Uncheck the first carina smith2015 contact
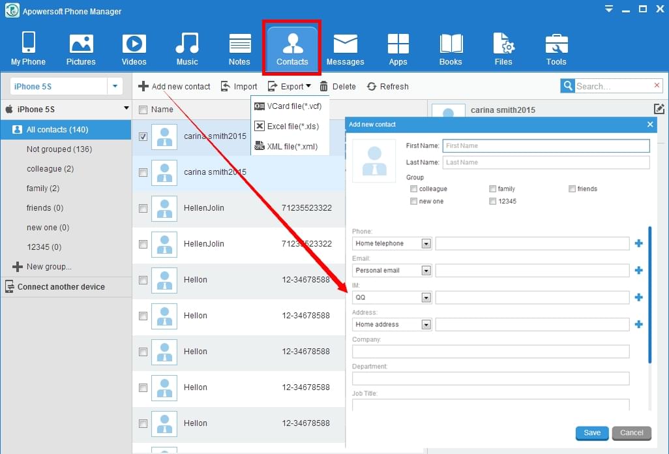 (143, 136)
